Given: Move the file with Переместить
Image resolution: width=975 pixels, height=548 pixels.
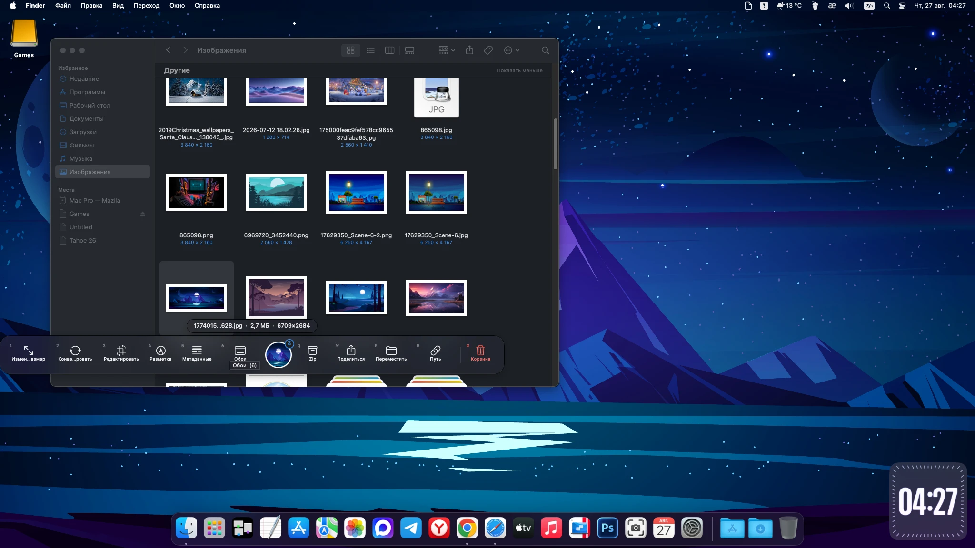Looking at the screenshot, I should click(391, 353).
